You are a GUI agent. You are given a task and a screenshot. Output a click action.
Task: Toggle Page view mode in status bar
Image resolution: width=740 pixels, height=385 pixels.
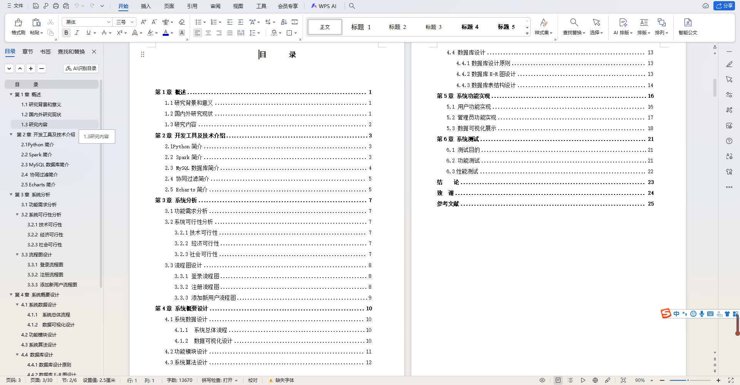point(558,380)
